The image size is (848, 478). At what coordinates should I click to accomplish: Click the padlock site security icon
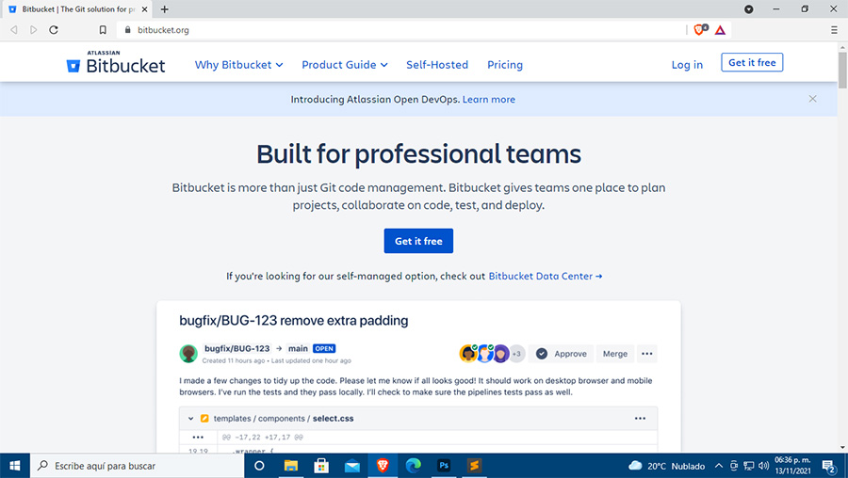[x=127, y=30]
